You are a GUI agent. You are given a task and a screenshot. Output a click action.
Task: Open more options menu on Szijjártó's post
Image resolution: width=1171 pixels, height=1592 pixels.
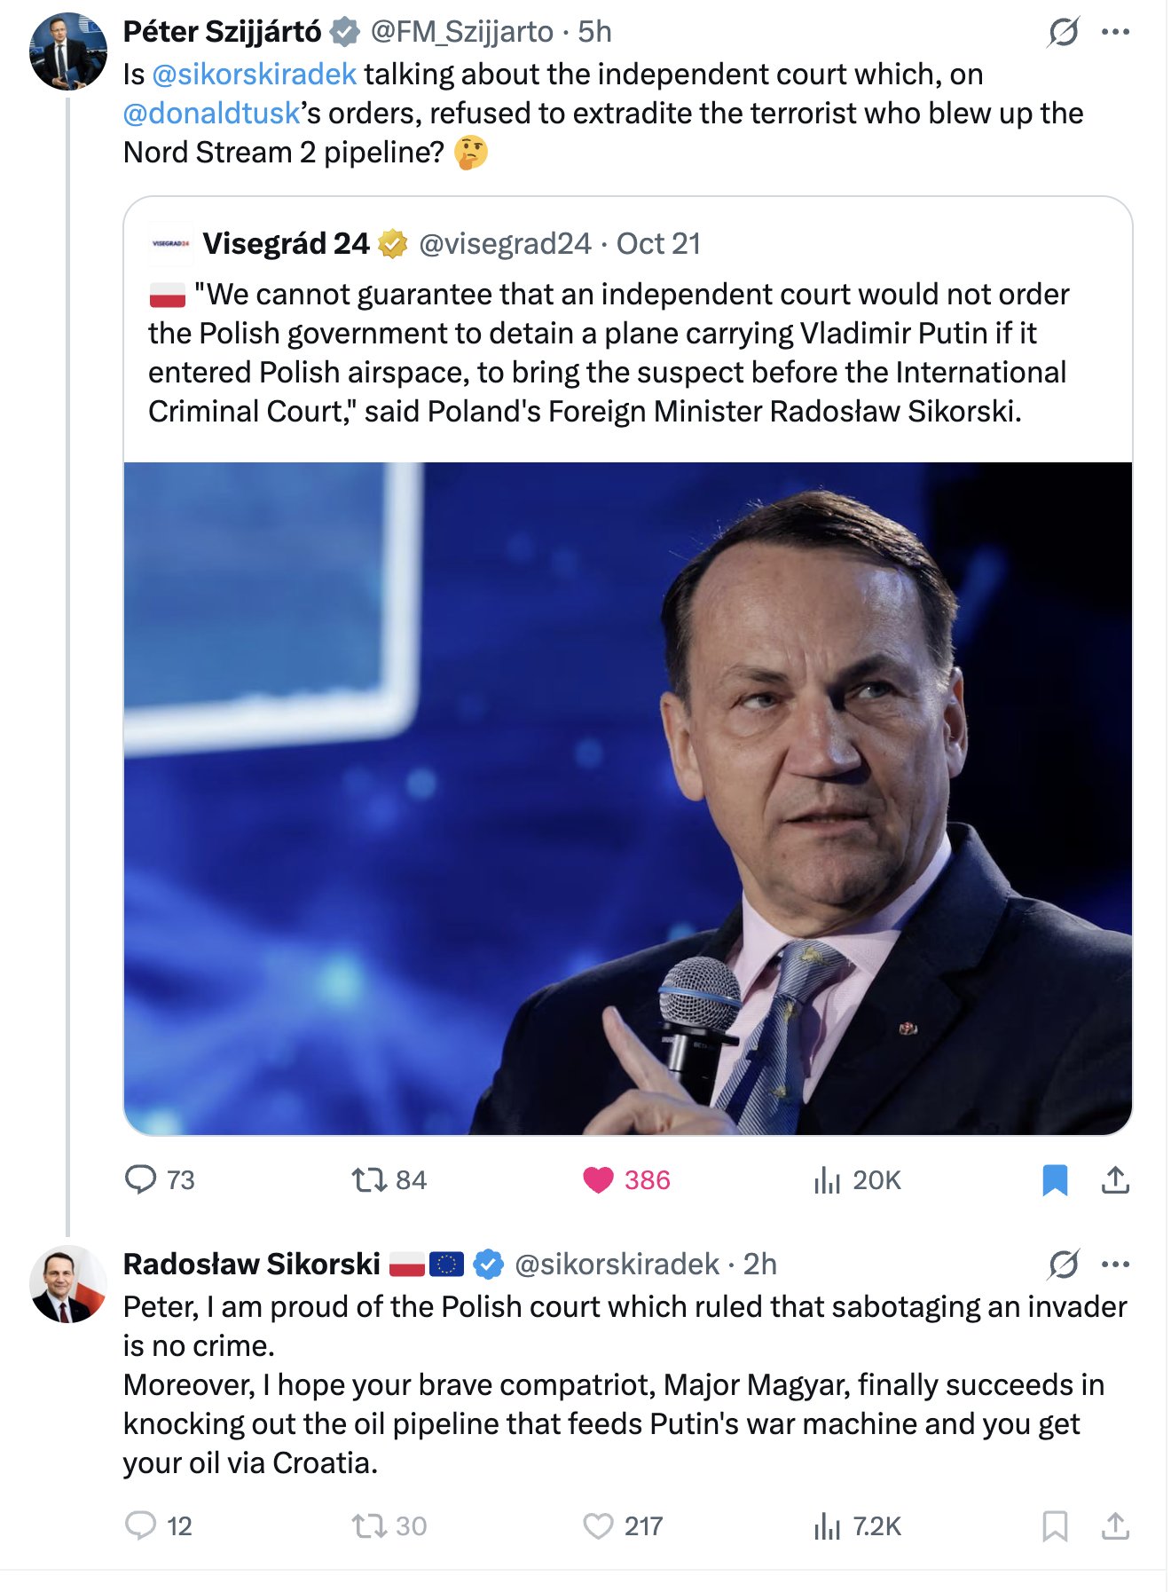(x=1115, y=32)
